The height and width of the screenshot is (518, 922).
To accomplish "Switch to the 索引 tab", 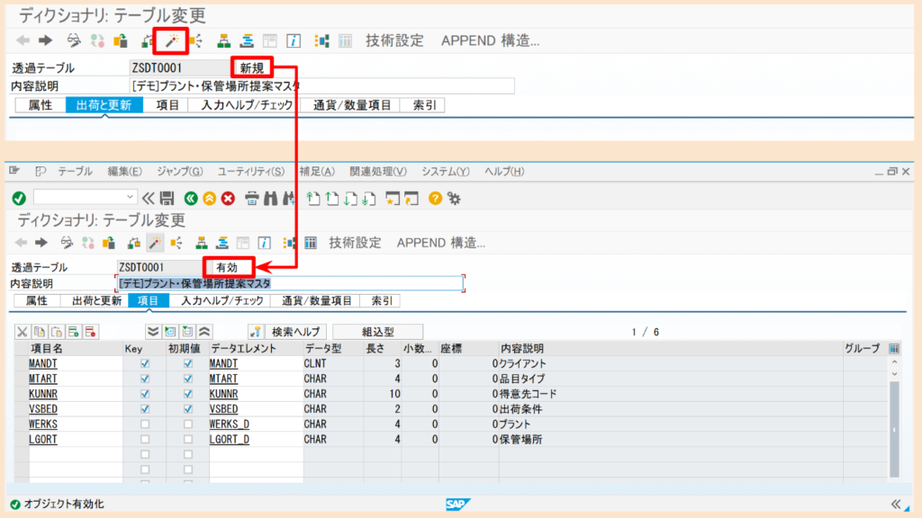I will click(x=382, y=300).
